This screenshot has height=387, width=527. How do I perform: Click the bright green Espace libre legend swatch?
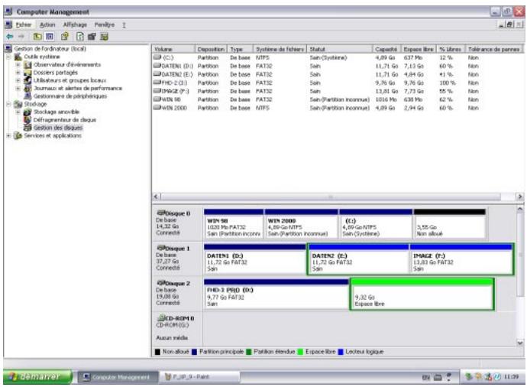pyautogui.click(x=300, y=352)
